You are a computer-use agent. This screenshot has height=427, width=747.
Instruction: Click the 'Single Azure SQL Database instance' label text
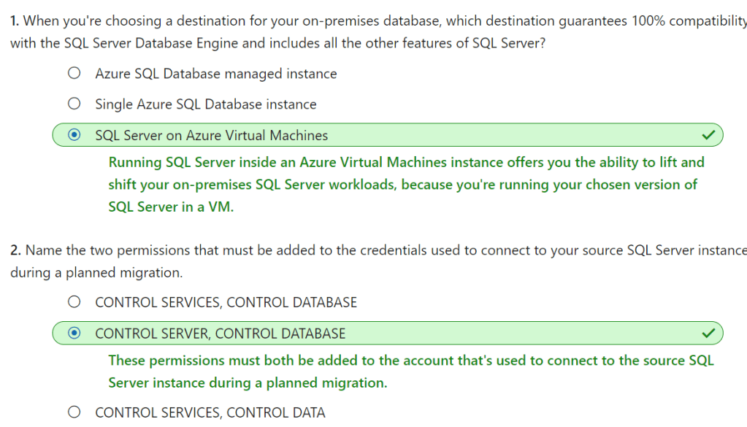[x=206, y=104]
